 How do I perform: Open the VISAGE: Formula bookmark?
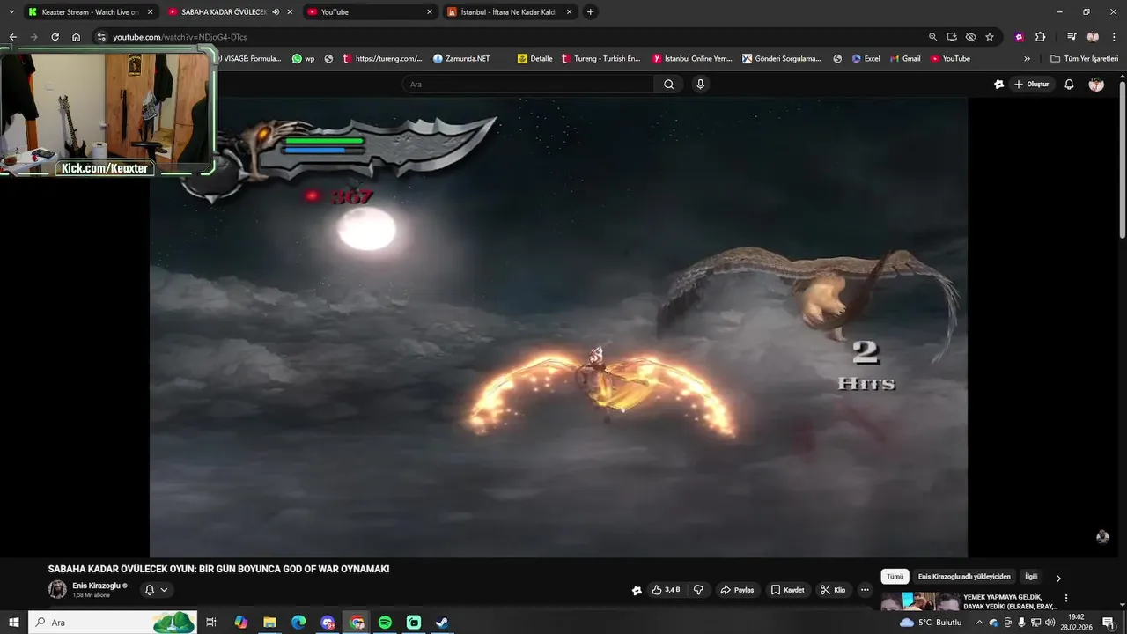click(250, 59)
